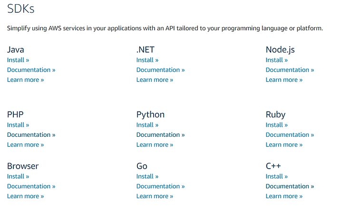
Task: Open Browser SDK Documentation
Action: pos(31,186)
